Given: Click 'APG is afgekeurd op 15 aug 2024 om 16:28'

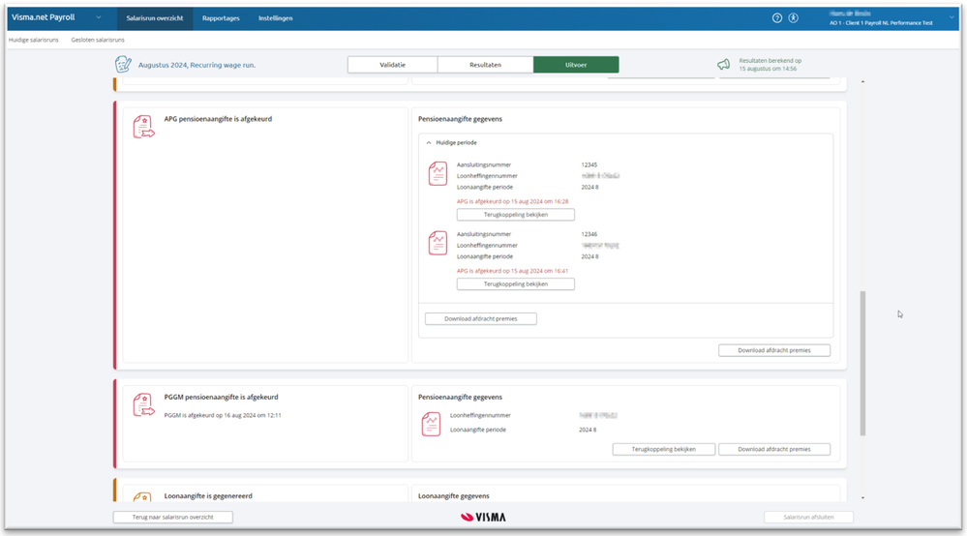Looking at the screenshot, I should pyautogui.click(x=512, y=201).
